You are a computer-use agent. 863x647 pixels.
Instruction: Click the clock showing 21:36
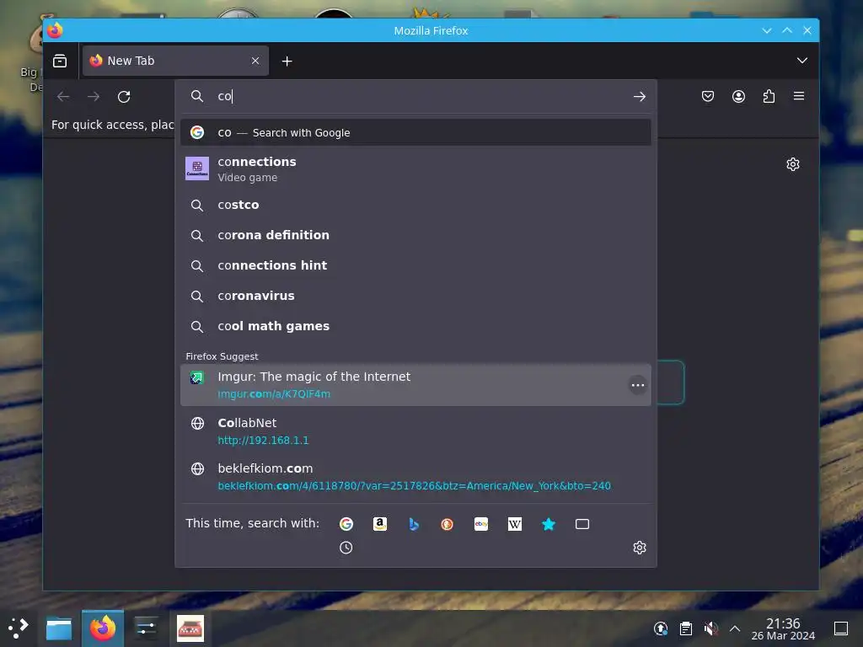pyautogui.click(x=783, y=628)
